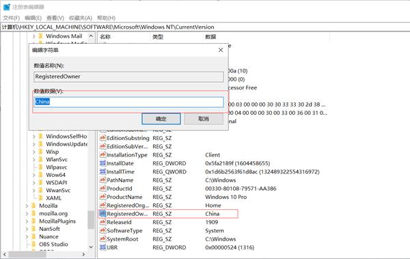Select the Windows 10 Pro data cell
This screenshot has width=410, height=259.
(226, 197)
